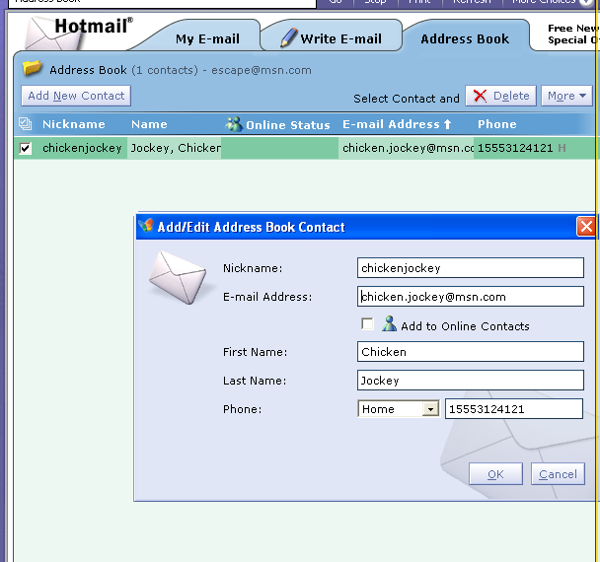600x562 pixels.
Task: Expand the More dropdown button
Action: pyautogui.click(x=566, y=96)
